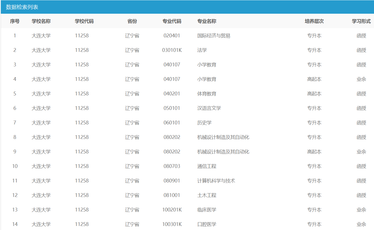This screenshot has height=230, width=374.
Task: Click 专升本 in the 法学 row
Action: click(x=314, y=50)
